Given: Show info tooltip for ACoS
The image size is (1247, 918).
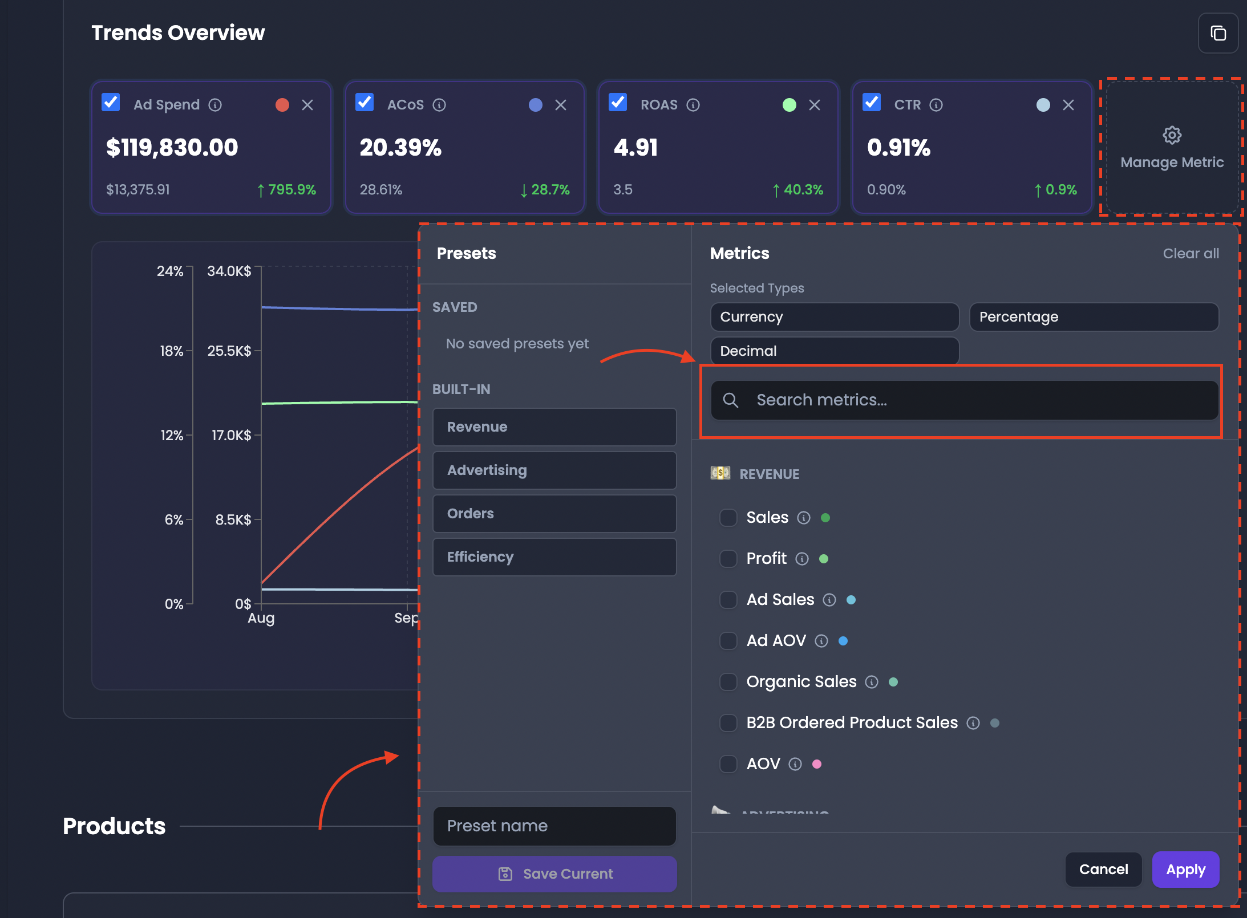Looking at the screenshot, I should [x=439, y=105].
